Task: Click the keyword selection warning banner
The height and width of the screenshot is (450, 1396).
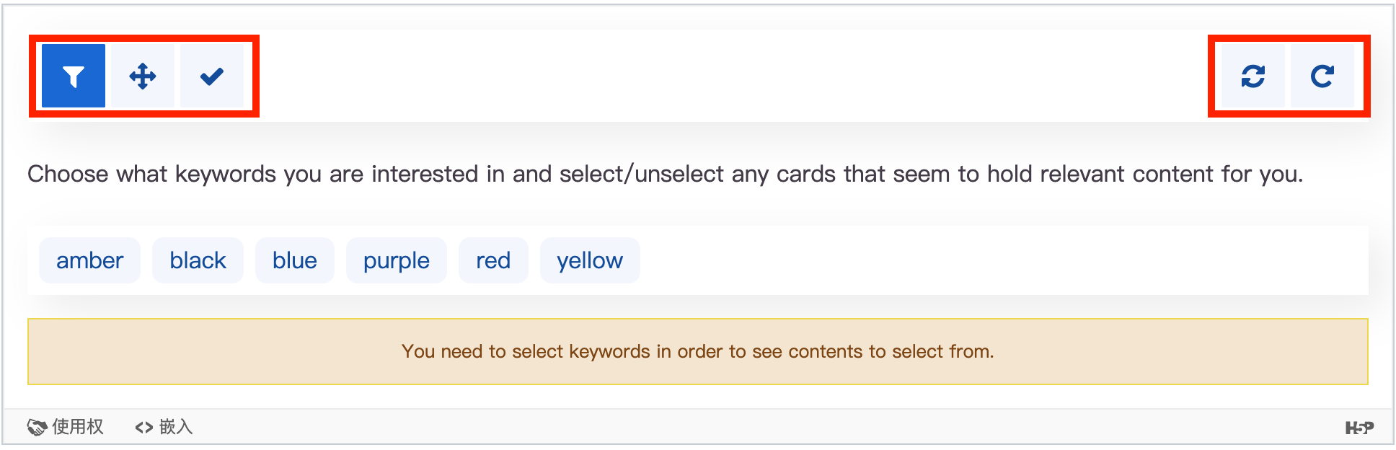Action: (x=697, y=351)
